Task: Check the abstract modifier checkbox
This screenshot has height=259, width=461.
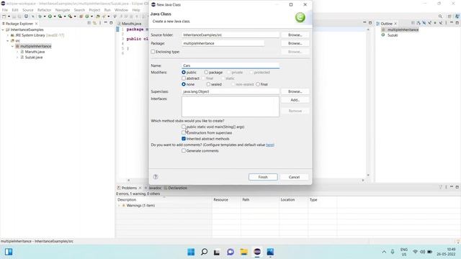Action: point(184,78)
